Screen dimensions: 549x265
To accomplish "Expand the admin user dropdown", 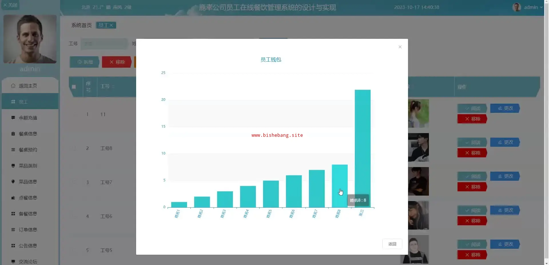I will (528, 7).
